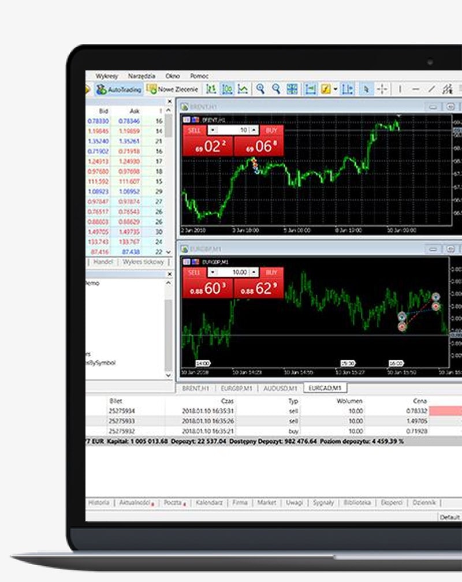Viewport: 462px width, 582px height.
Task: Switch to the AUDUSD,M1 chart tab
Action: [280, 388]
